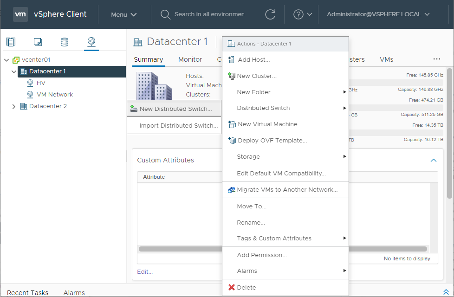The height and width of the screenshot is (297, 454).
Task: Click the vm logo in header
Action: [20, 14]
